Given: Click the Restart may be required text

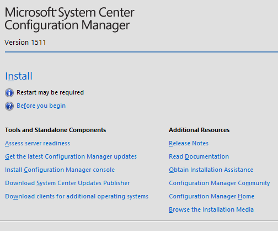Looking at the screenshot, I should pos(50,92).
